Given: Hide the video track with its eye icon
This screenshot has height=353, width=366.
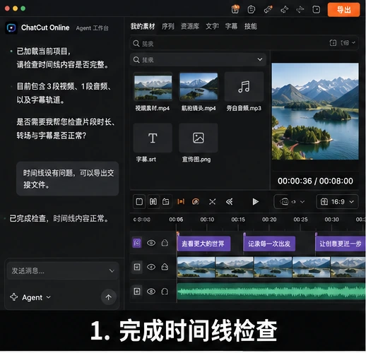Looking at the screenshot, I should coord(151,267).
